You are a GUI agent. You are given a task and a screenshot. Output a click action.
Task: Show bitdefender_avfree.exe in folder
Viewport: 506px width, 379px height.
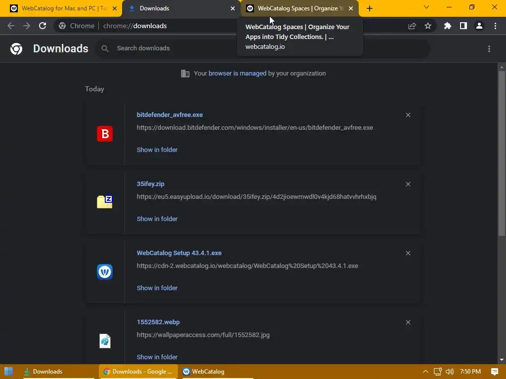157,150
